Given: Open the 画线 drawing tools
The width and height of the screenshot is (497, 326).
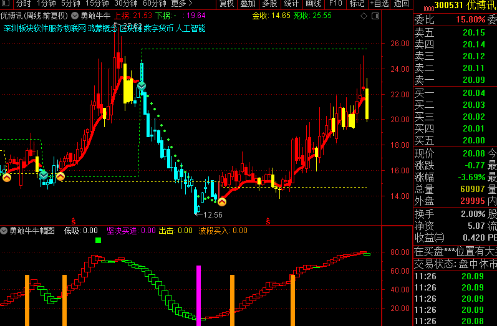Looking at the screenshot, I should 313,4.
